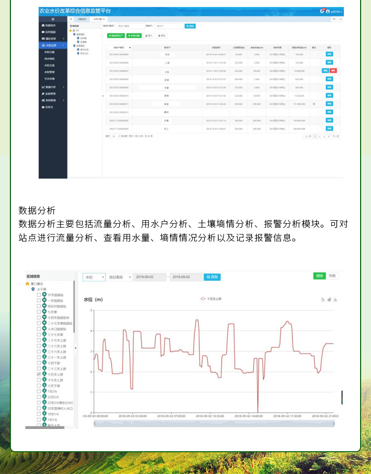
Task: Open the 水位 metric dropdown
Action: pyautogui.click(x=93, y=277)
